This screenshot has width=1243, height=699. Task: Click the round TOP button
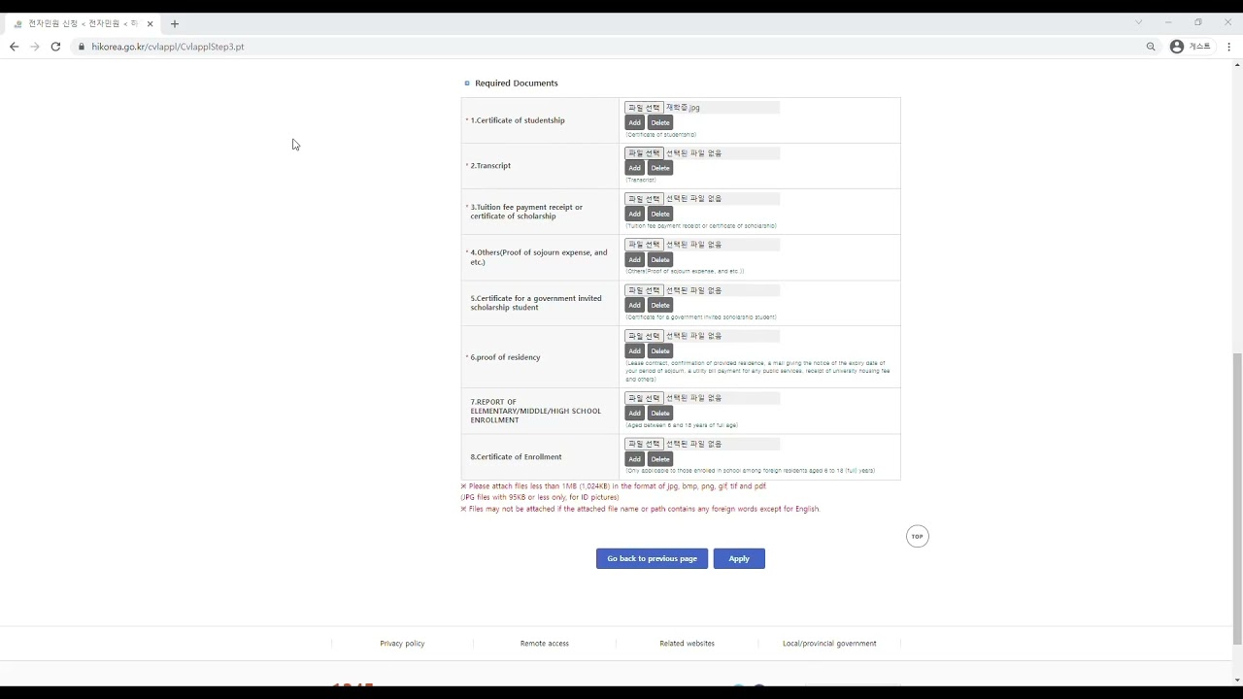917,536
